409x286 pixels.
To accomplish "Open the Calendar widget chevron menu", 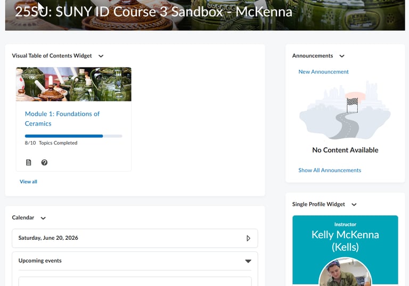I will [43, 218].
